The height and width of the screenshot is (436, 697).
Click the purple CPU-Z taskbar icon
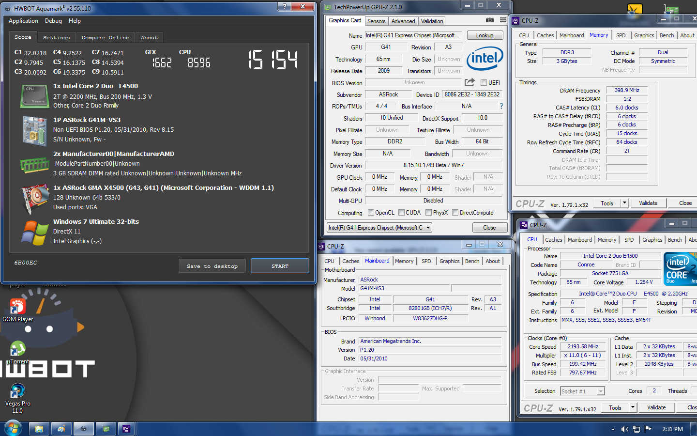(x=127, y=429)
